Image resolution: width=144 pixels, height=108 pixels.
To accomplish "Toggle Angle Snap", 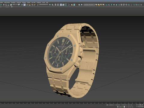I will 30,5.
